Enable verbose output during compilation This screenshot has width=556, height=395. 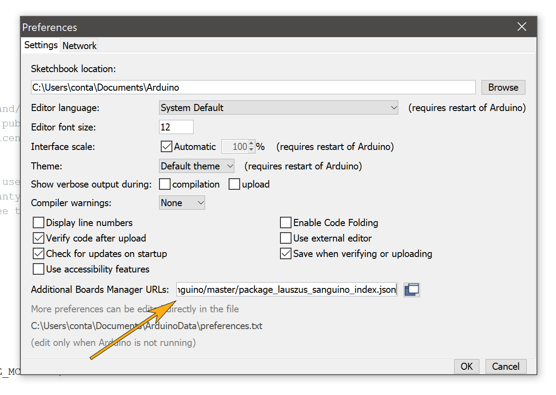(164, 184)
